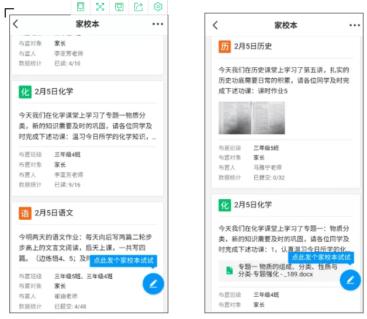Image resolution: width=367 pixels, height=319 pixels.
Task: Click tooltip 点此发个家校本试试 on right screen
Action: (321, 258)
